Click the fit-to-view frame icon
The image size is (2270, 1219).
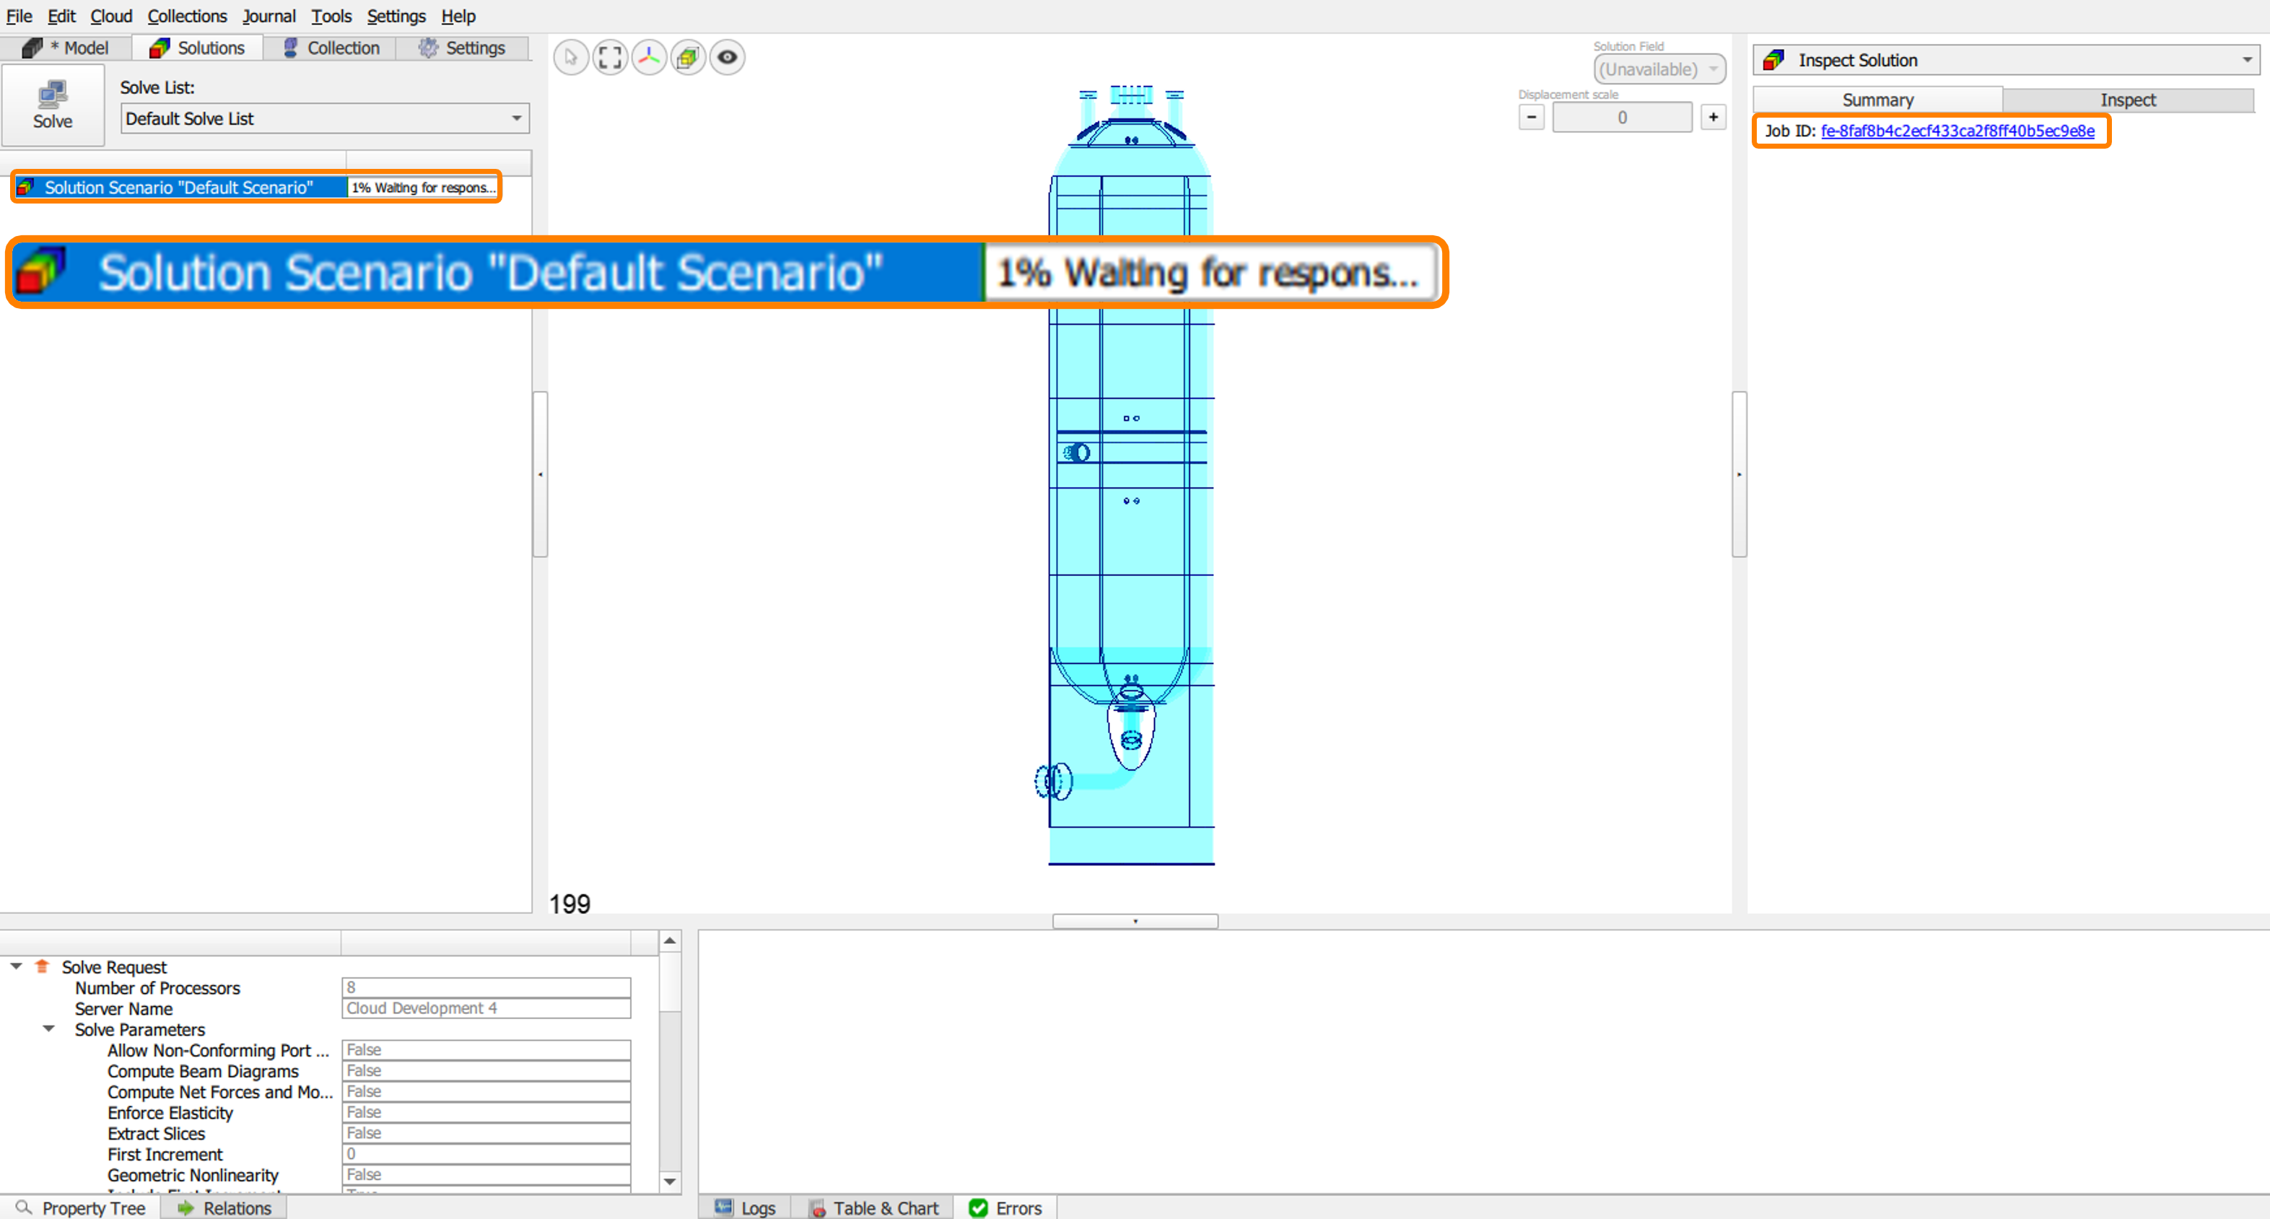pyautogui.click(x=610, y=58)
